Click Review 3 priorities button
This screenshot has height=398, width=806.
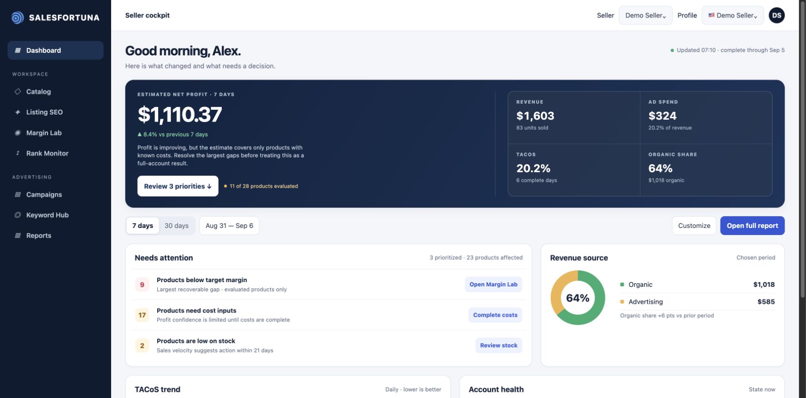coord(178,186)
